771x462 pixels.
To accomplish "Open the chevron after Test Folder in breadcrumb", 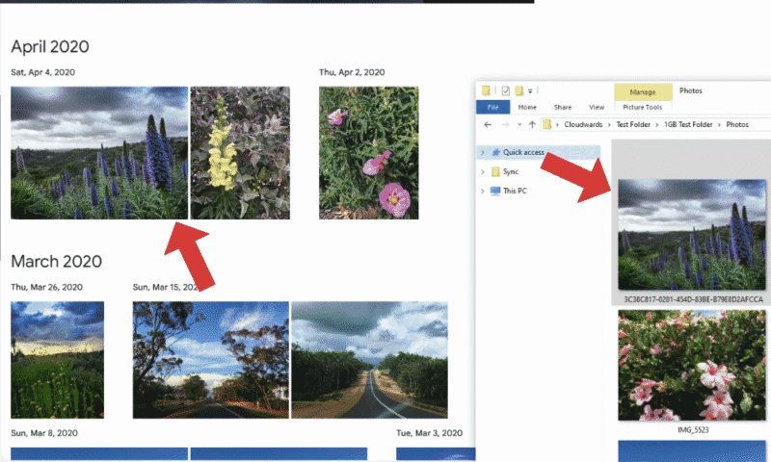I will pyautogui.click(x=657, y=125).
